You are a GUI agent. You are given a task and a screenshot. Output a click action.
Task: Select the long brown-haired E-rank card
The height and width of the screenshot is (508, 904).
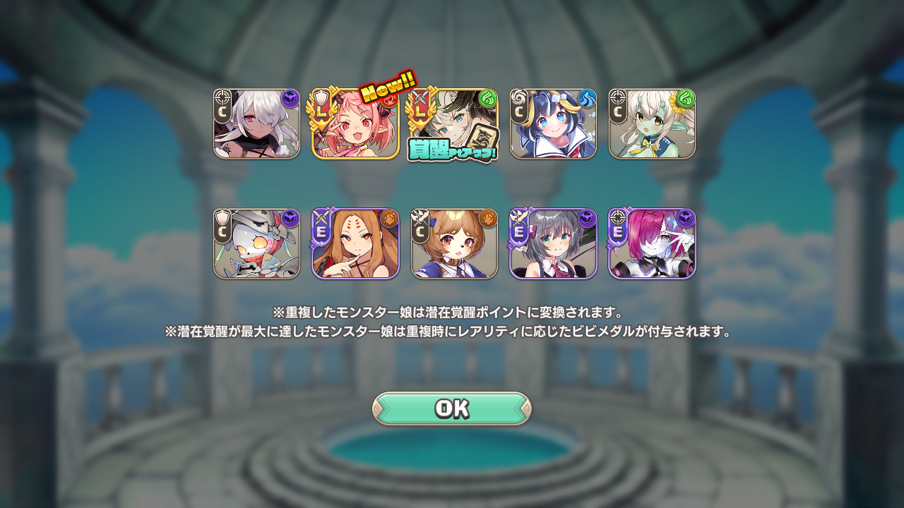point(356,243)
